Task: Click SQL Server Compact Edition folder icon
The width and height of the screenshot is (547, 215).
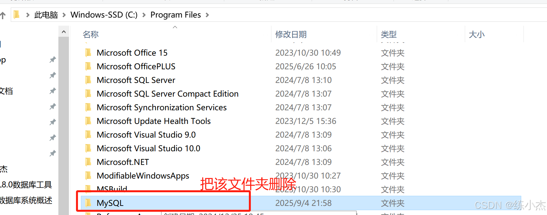Action: [x=88, y=94]
